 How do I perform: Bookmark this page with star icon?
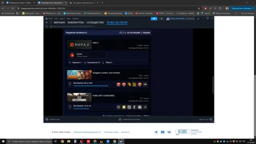[199, 8]
